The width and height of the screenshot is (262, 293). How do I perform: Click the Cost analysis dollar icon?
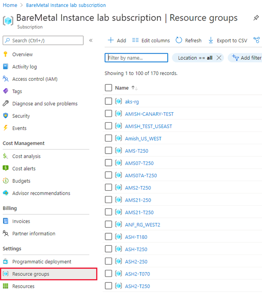point(6,156)
